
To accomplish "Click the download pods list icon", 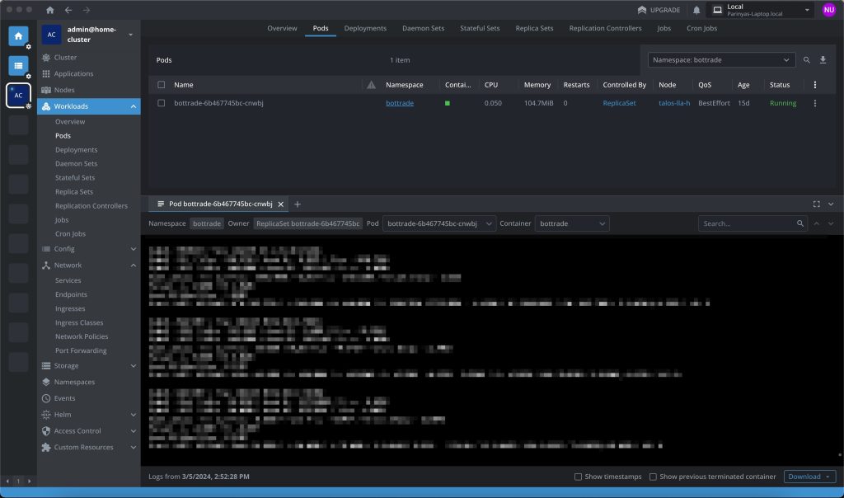I will pos(823,60).
